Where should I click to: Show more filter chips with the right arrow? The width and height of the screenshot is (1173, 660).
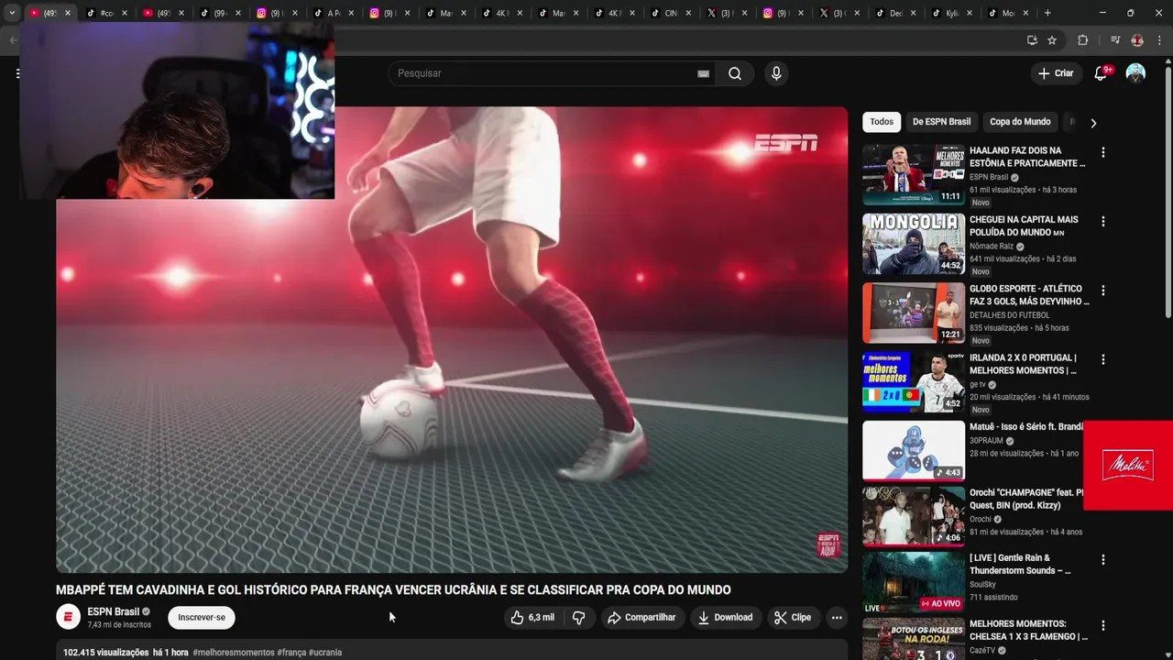[1092, 122]
